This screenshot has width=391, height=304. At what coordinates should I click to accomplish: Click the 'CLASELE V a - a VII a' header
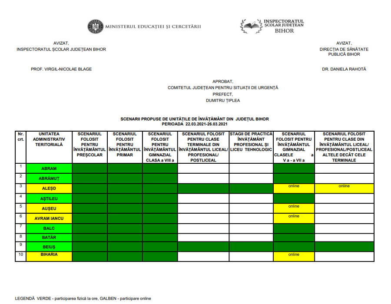[294, 147]
